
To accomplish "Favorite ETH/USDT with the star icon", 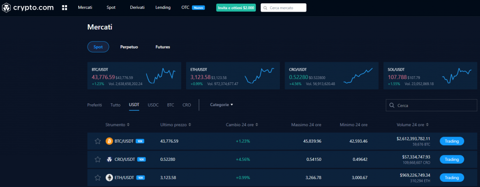I will [97, 178].
